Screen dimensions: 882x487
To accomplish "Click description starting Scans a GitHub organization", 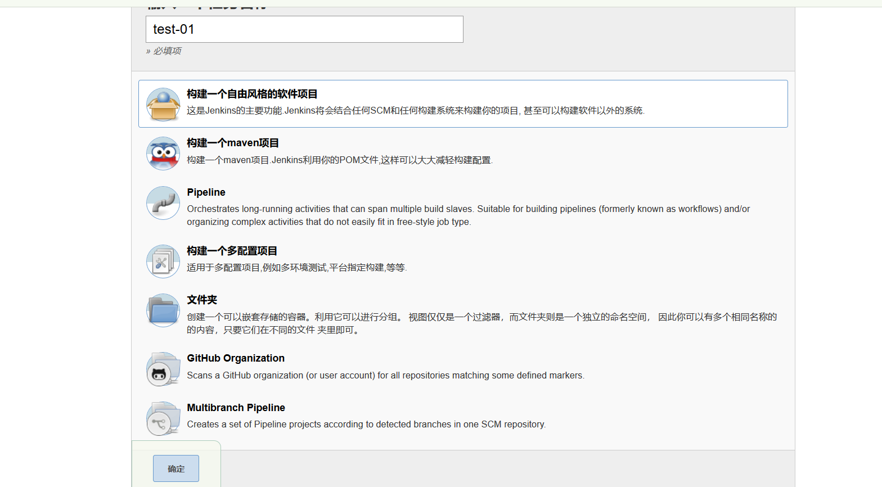I will coord(386,376).
